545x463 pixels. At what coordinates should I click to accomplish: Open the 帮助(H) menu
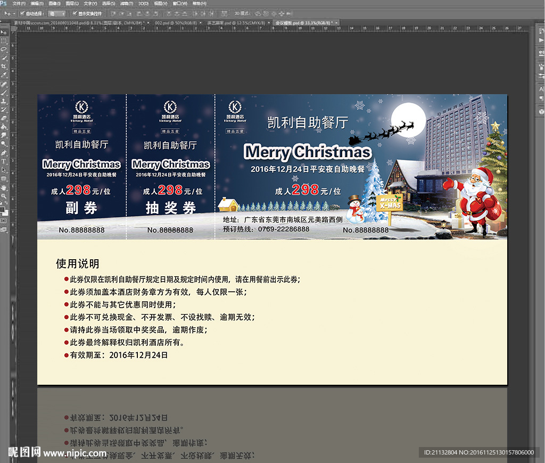point(199,4)
